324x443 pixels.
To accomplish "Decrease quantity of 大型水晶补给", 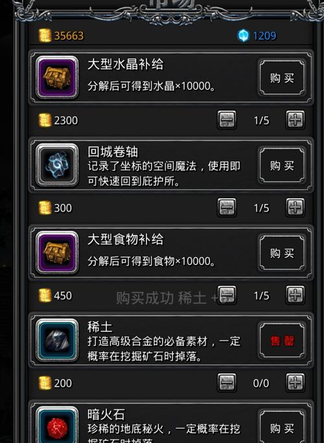I will tap(227, 120).
